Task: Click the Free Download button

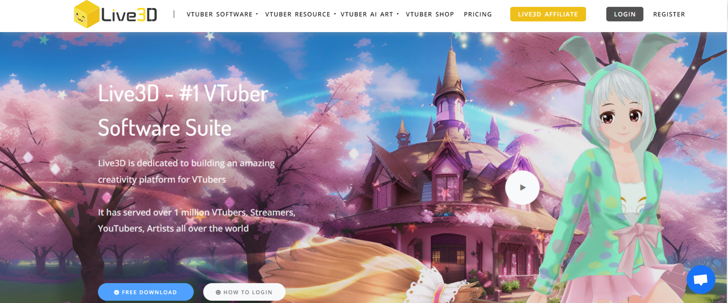Action: click(146, 292)
